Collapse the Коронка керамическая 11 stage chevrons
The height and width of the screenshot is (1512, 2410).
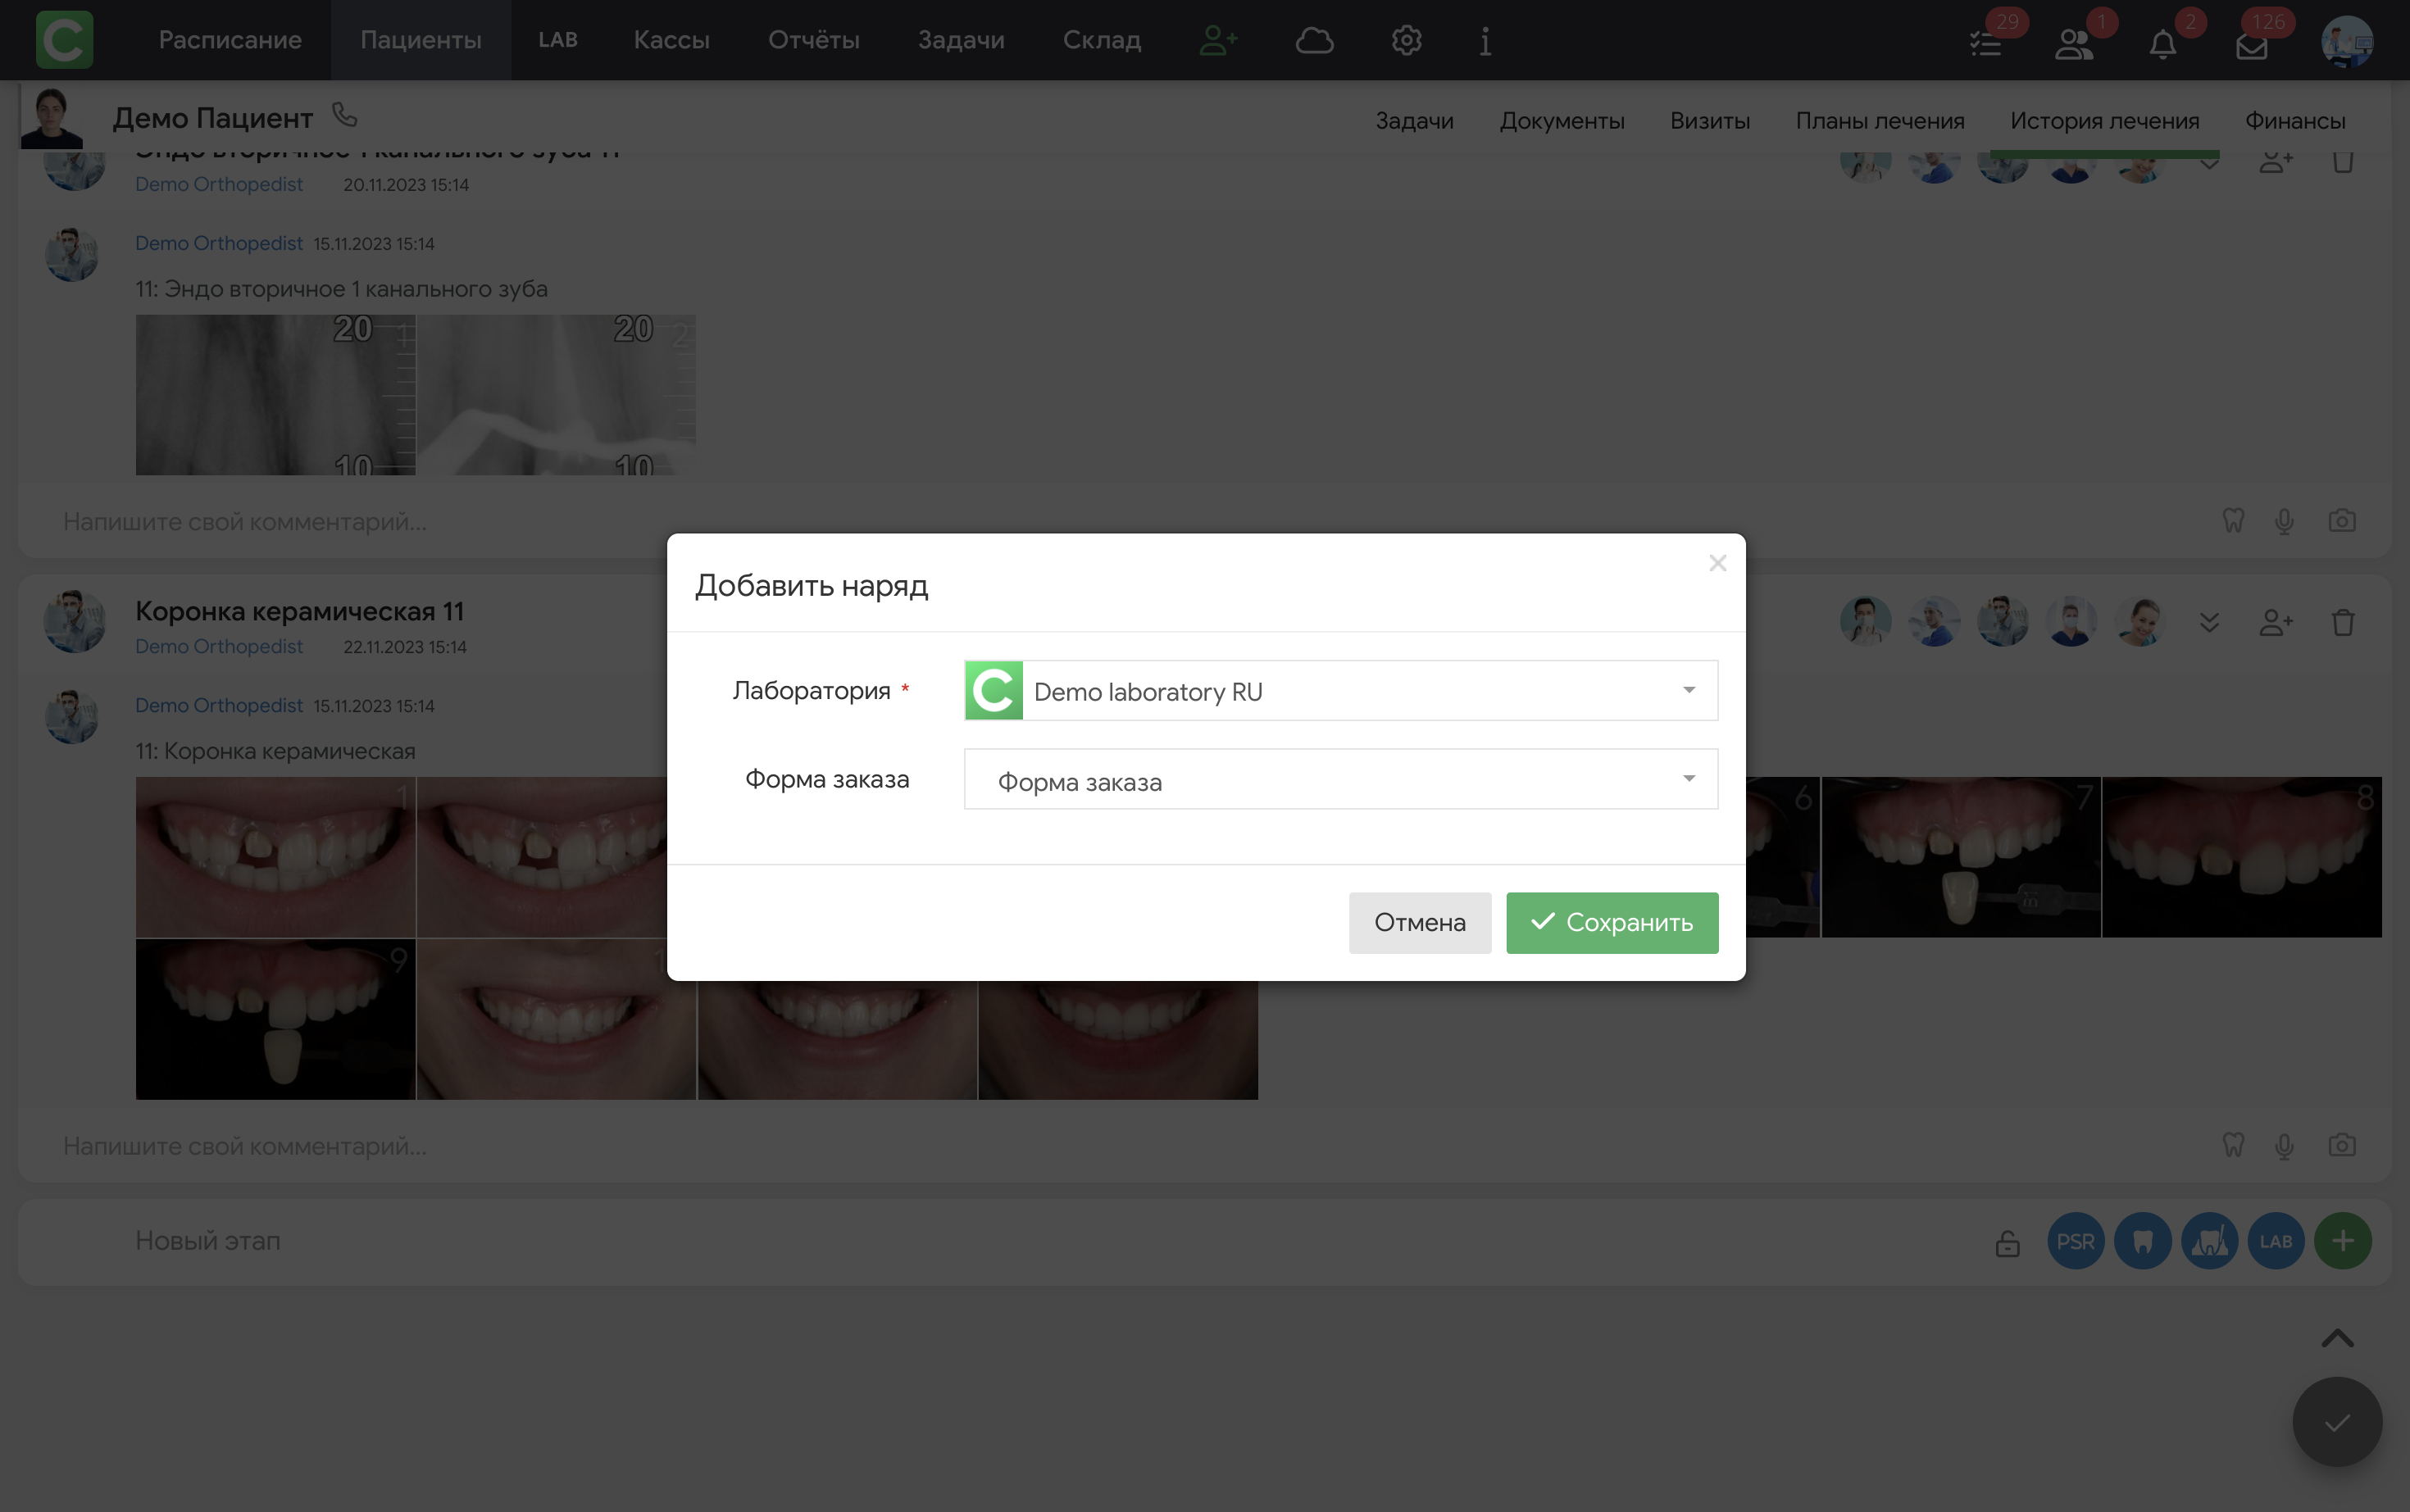point(2210,623)
